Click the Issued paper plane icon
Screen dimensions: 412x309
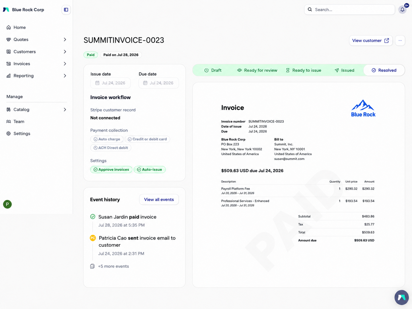pos(337,70)
